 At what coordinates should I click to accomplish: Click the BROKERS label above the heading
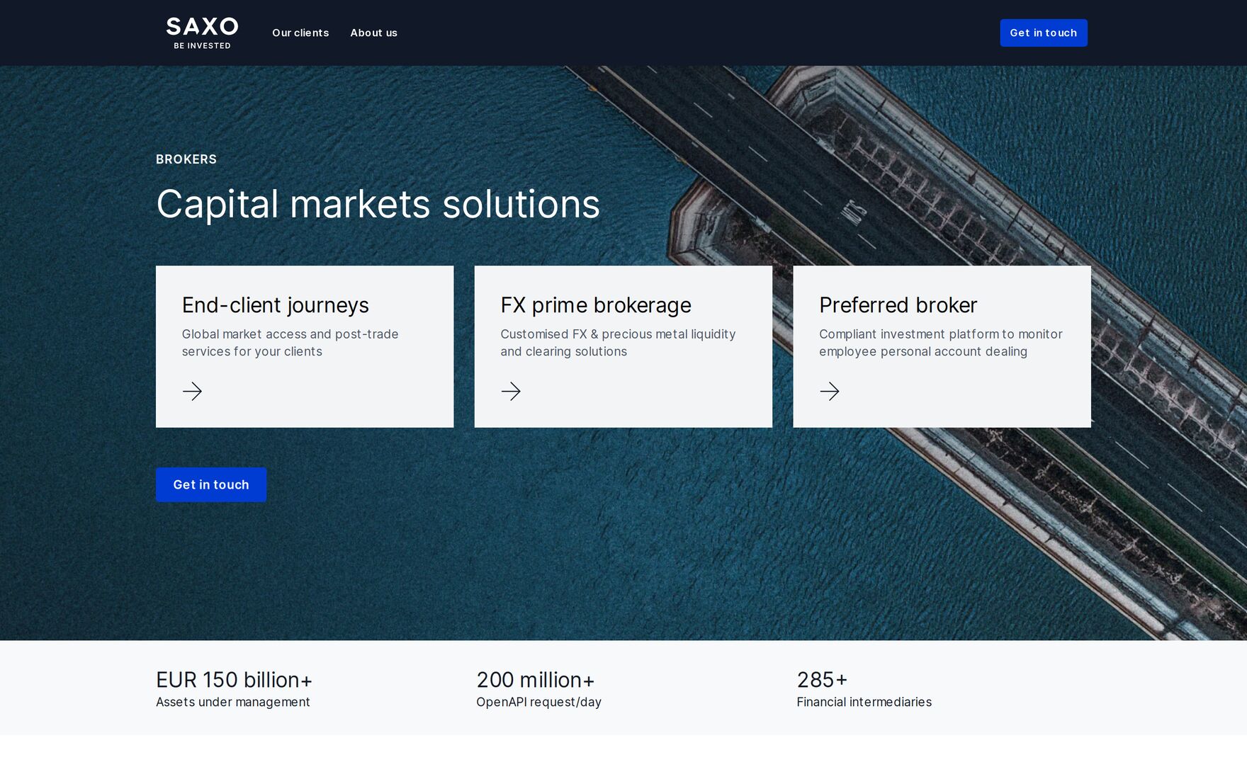186,159
